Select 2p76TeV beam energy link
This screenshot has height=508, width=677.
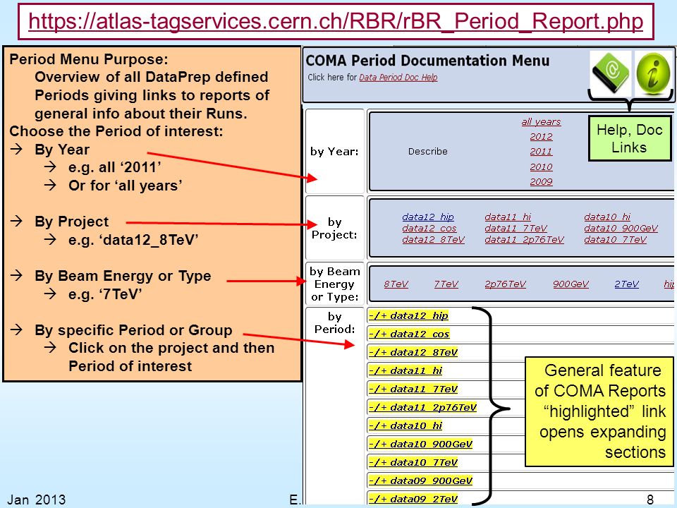(x=505, y=284)
